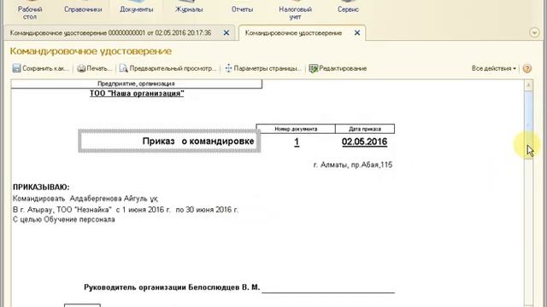Click the Командировочное удостоверение form title
Screen dimensions: 547x307
(91, 51)
